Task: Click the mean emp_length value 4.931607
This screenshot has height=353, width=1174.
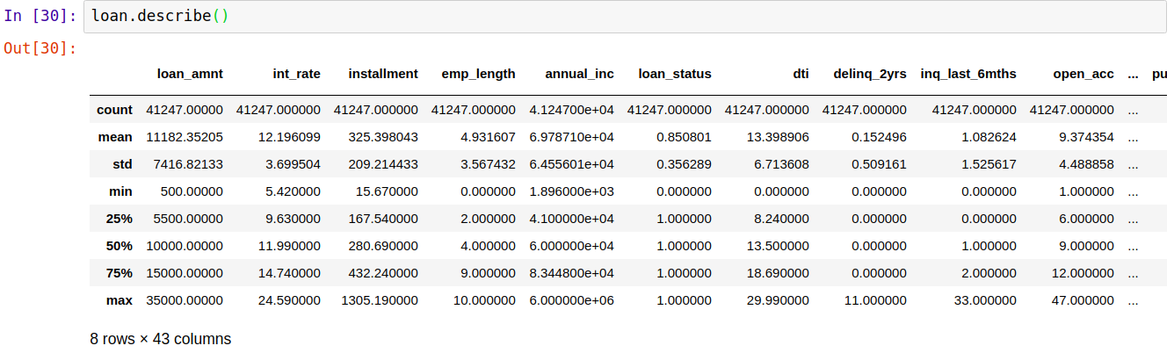Action: 489,137
